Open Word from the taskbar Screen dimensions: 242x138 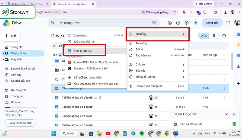point(175,133)
